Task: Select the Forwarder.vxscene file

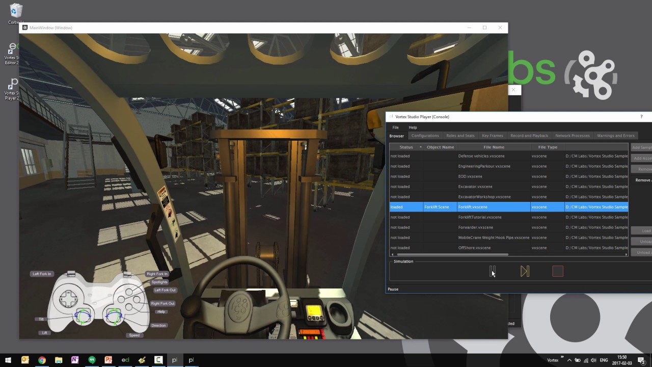Action: pos(476,227)
